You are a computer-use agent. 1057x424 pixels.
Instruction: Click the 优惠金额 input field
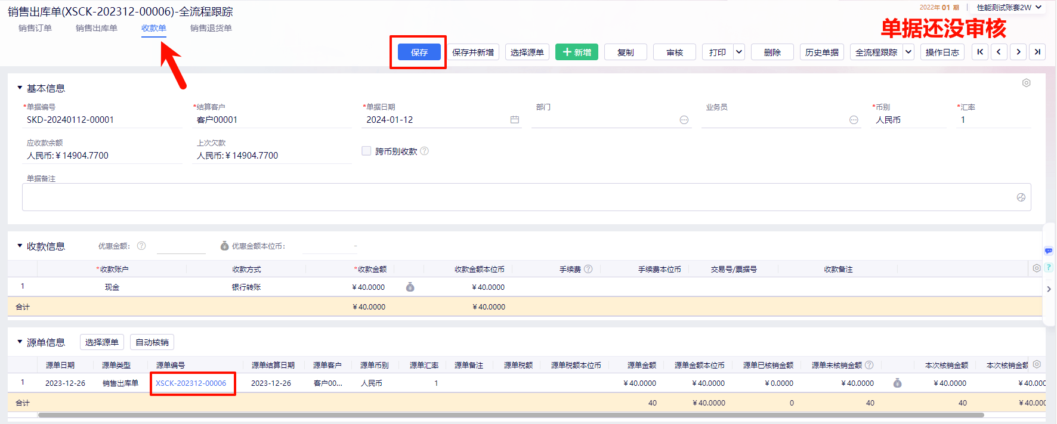point(181,246)
